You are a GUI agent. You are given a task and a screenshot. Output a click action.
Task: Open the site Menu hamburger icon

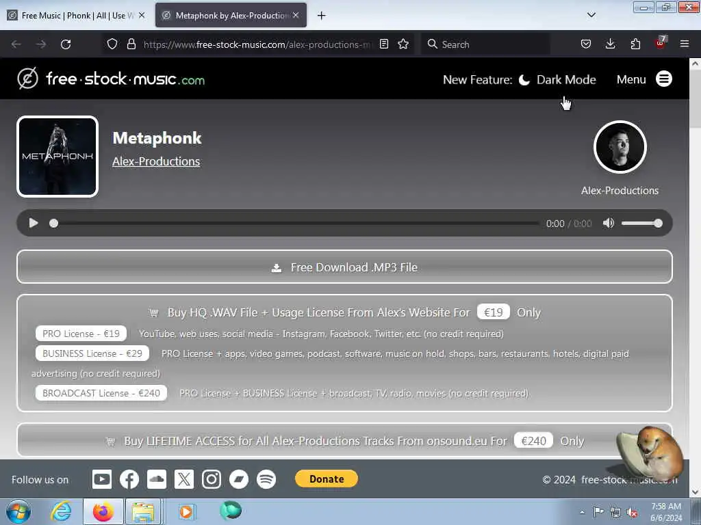pos(664,79)
